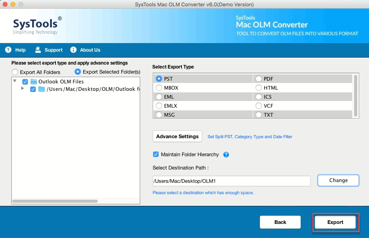
Task: Uncheck Maintain Folder Hierarchy
Action: [156, 155]
